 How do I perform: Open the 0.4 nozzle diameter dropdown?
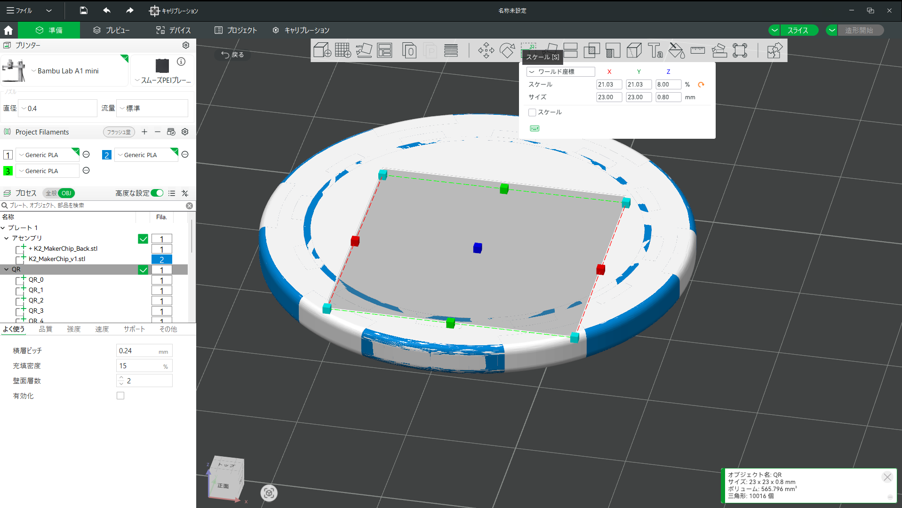[x=58, y=108]
